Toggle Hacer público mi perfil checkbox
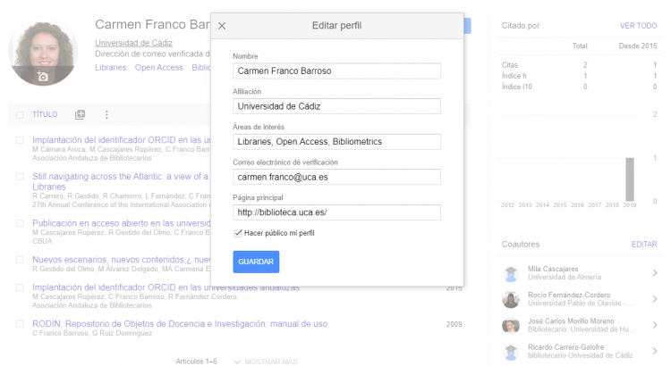 coord(238,233)
